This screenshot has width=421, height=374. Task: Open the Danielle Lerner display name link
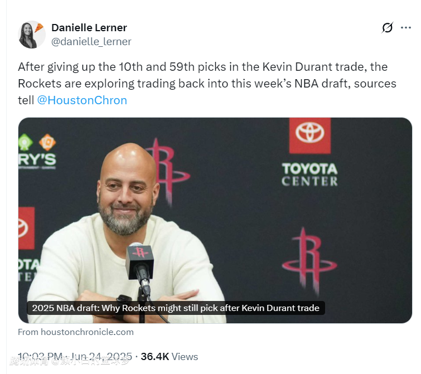point(89,28)
